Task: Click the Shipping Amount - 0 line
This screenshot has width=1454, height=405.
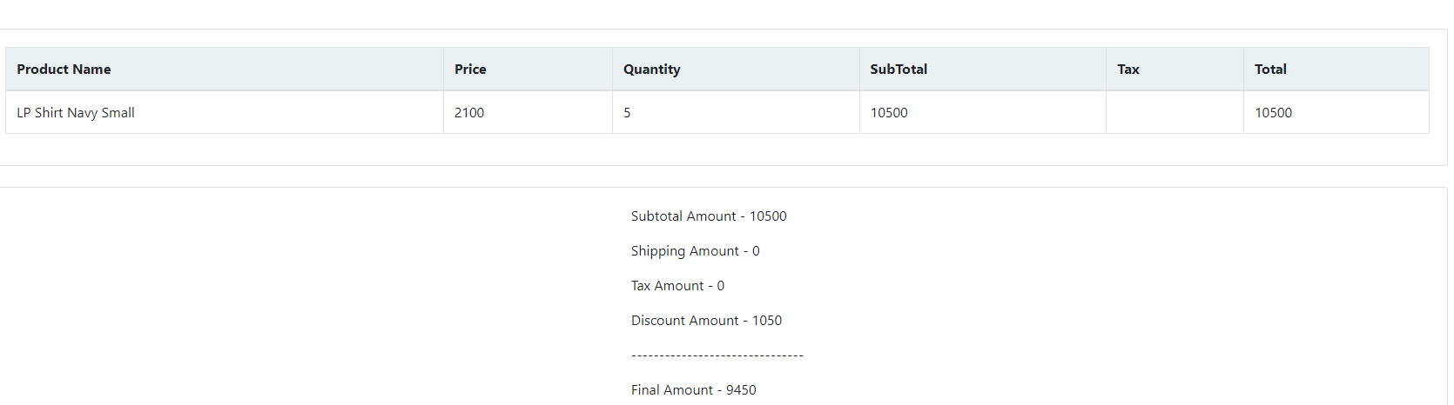Action: 696,251
